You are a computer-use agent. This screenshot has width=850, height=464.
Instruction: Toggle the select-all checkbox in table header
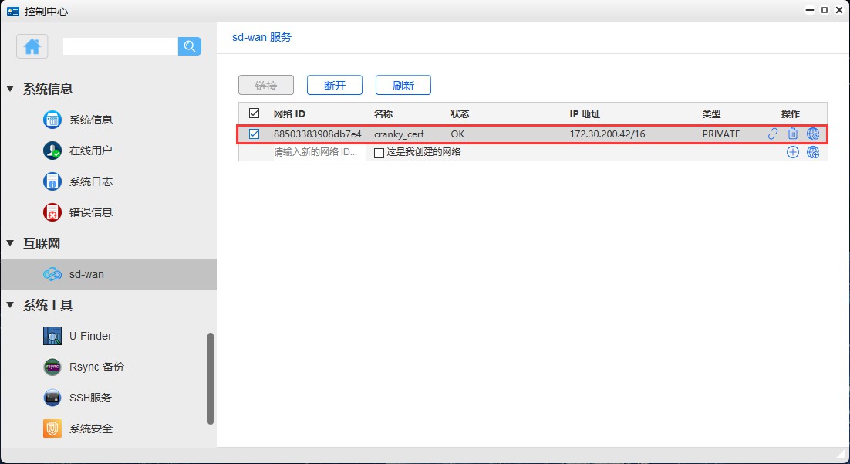pos(255,113)
